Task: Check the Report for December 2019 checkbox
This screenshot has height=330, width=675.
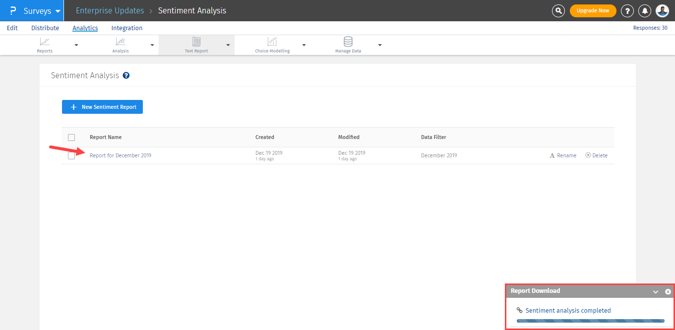Action: [x=71, y=155]
